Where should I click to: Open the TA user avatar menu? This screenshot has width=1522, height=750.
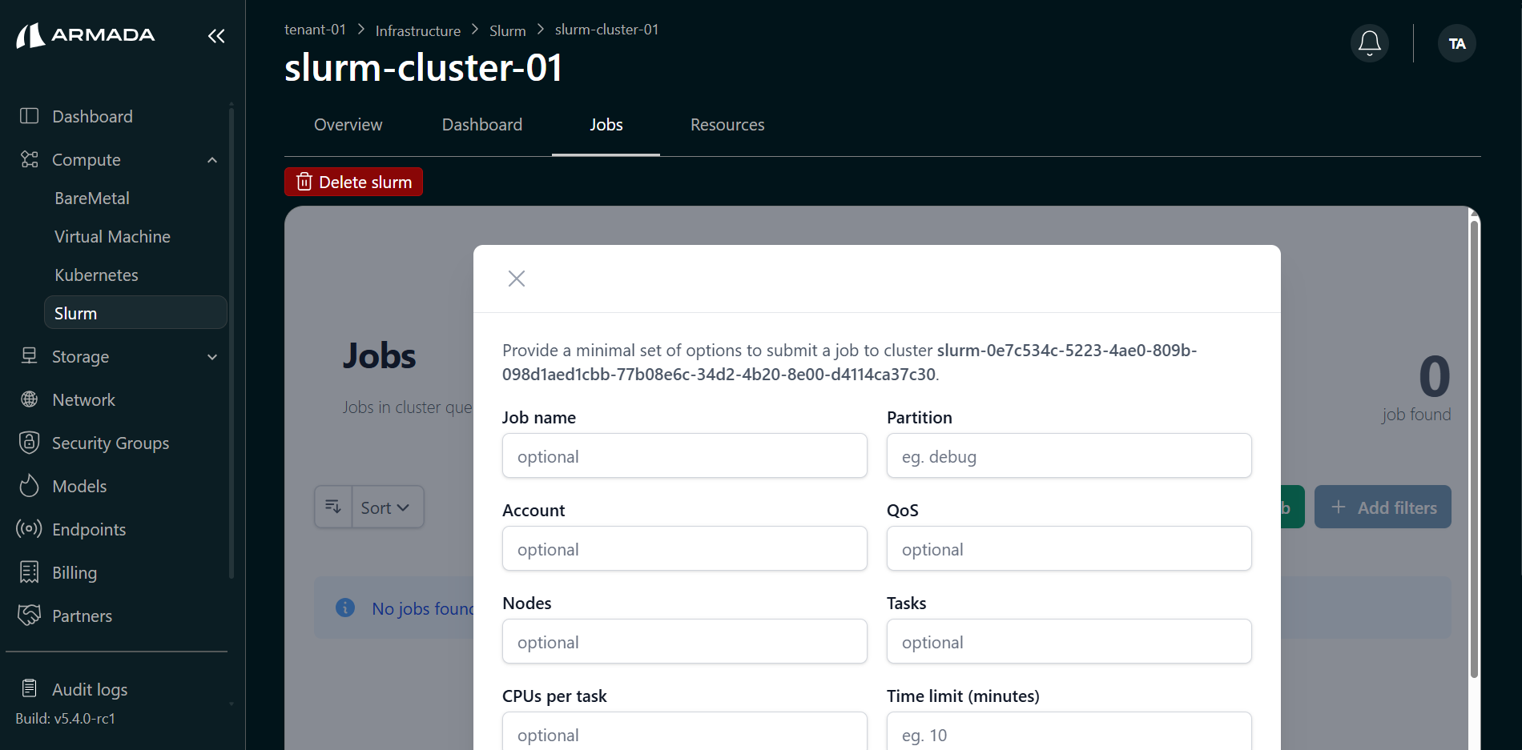(1457, 43)
